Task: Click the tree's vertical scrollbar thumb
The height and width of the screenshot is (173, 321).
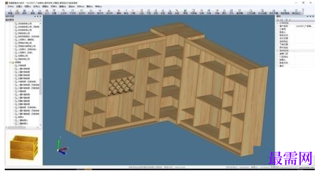Action: point(40,87)
